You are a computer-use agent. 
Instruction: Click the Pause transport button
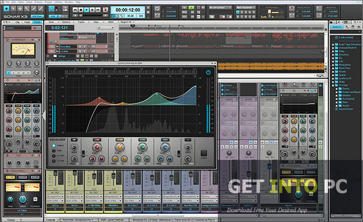pyautogui.click(x=92, y=10)
